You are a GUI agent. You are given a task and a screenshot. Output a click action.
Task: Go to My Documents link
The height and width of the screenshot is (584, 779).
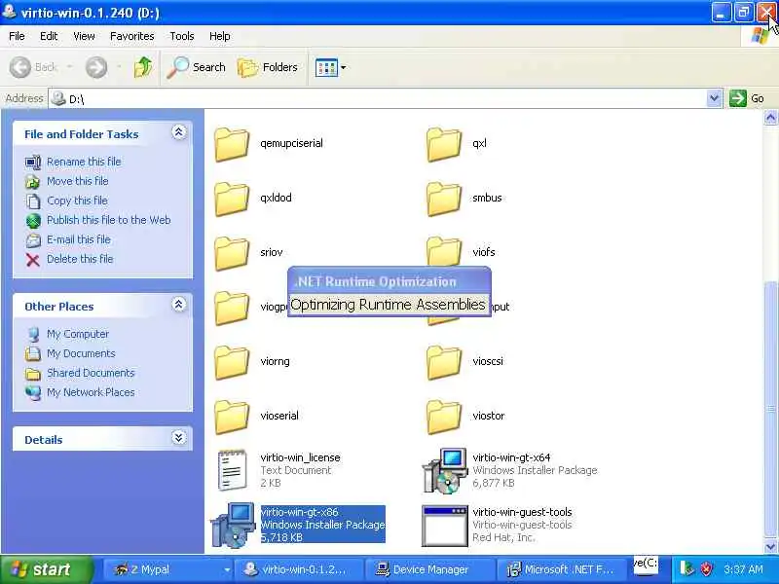tap(81, 353)
